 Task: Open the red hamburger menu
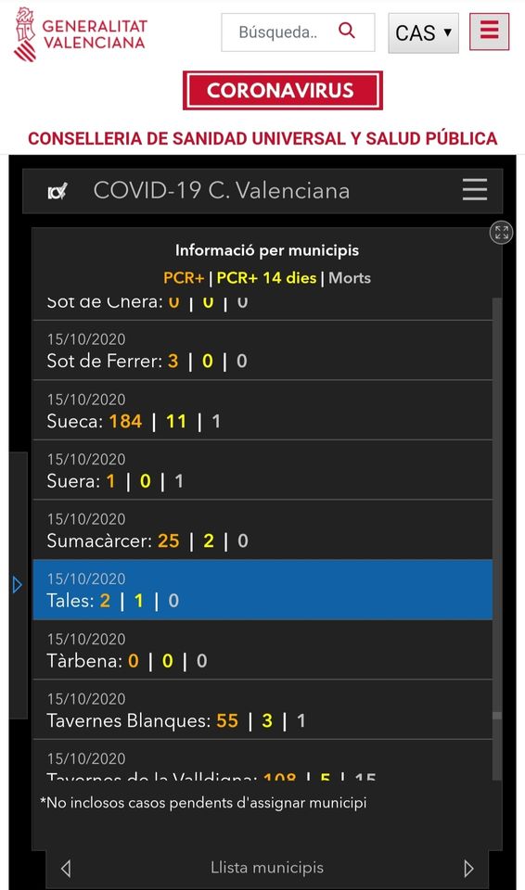(489, 32)
